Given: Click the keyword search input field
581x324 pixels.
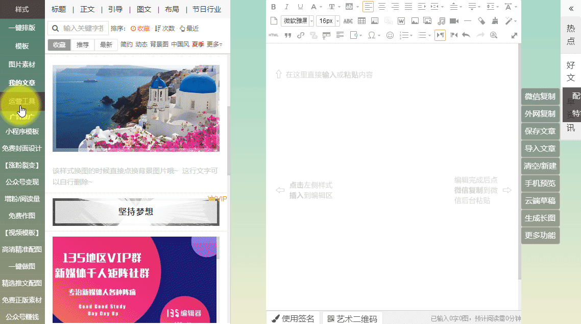Looking at the screenshot, I should coord(83,28).
